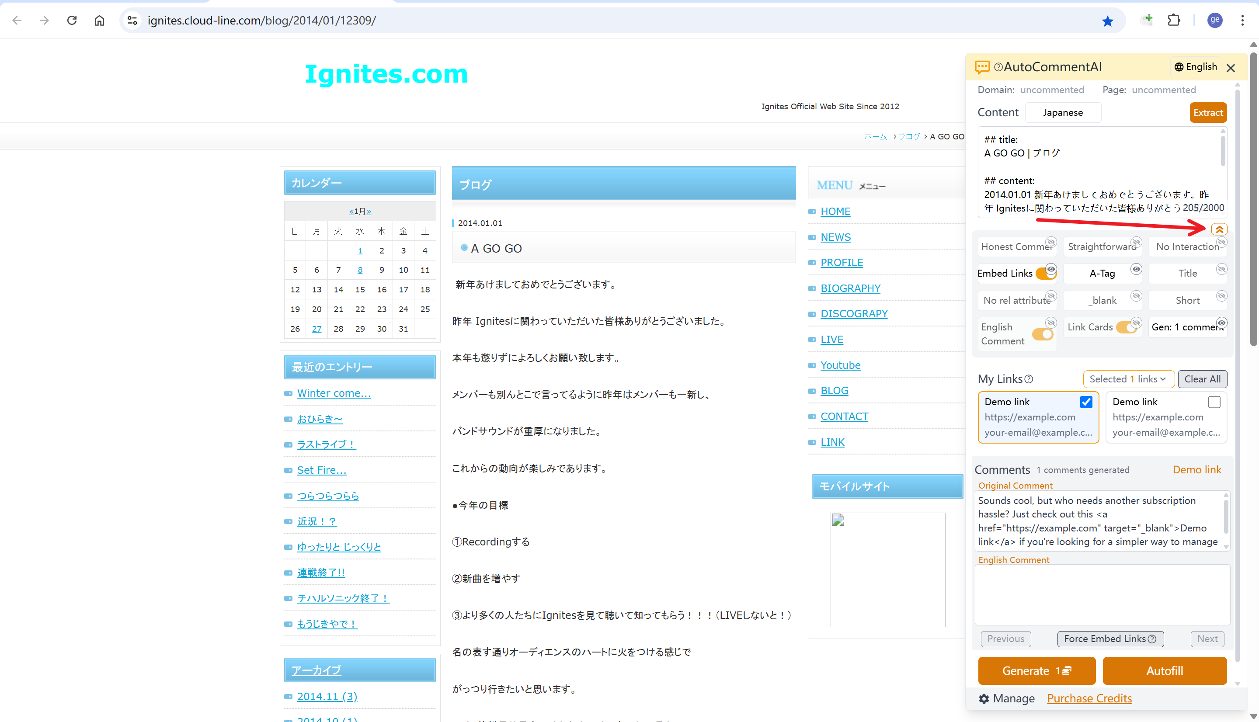The height and width of the screenshot is (722, 1259).
Task: Open the _blank target dropdown
Action: (1102, 301)
